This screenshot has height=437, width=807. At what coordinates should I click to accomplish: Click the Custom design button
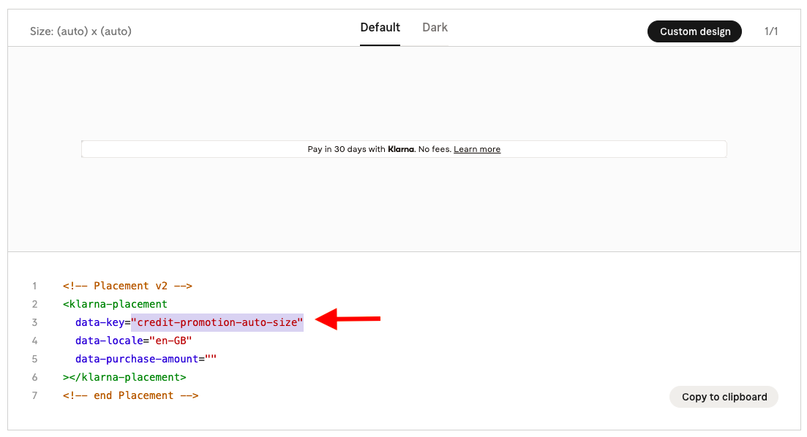click(694, 31)
